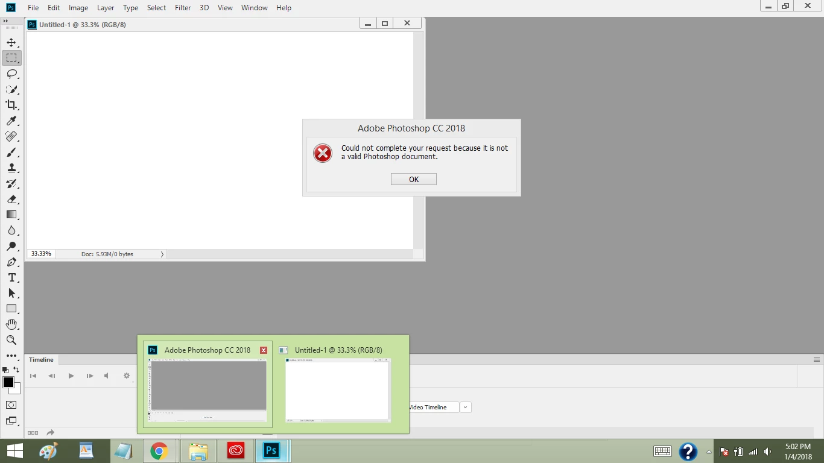
Task: Go to next frame in Timeline
Action: click(90, 376)
